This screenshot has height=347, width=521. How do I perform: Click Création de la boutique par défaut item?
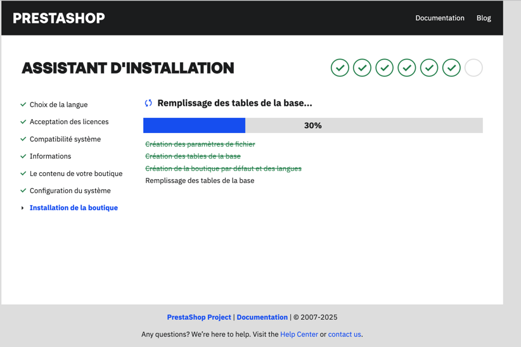click(223, 168)
